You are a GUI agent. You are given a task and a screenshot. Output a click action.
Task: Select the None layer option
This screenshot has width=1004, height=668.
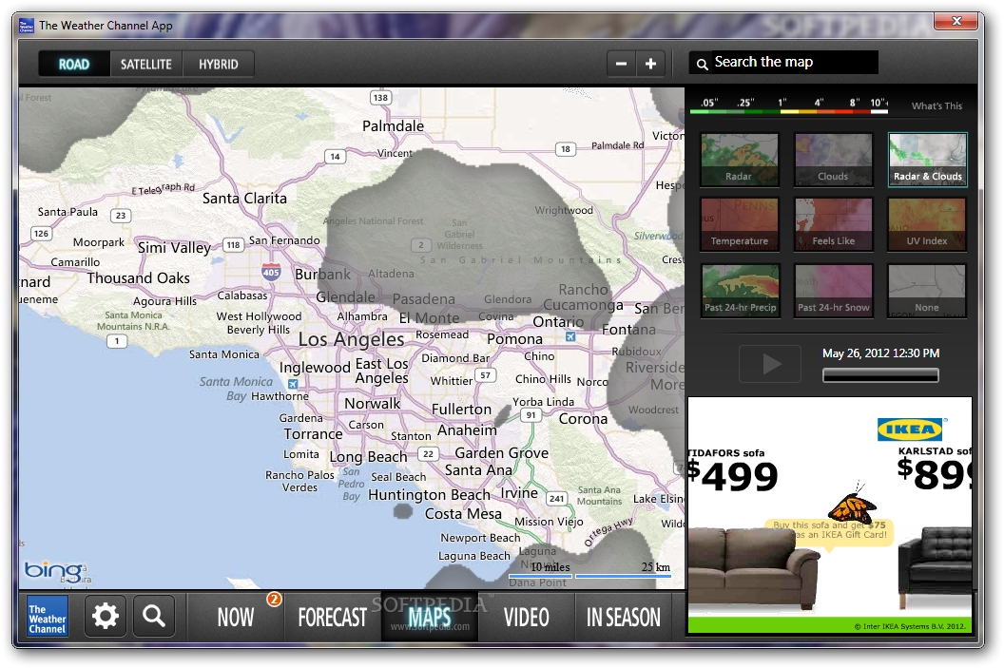coord(927,291)
